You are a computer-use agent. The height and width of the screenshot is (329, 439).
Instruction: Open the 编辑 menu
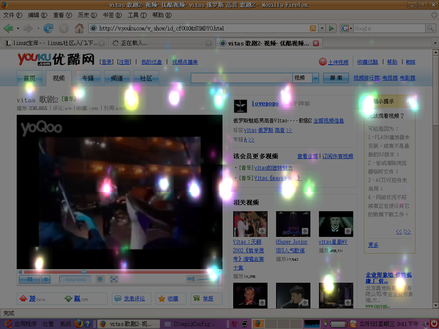coord(38,15)
